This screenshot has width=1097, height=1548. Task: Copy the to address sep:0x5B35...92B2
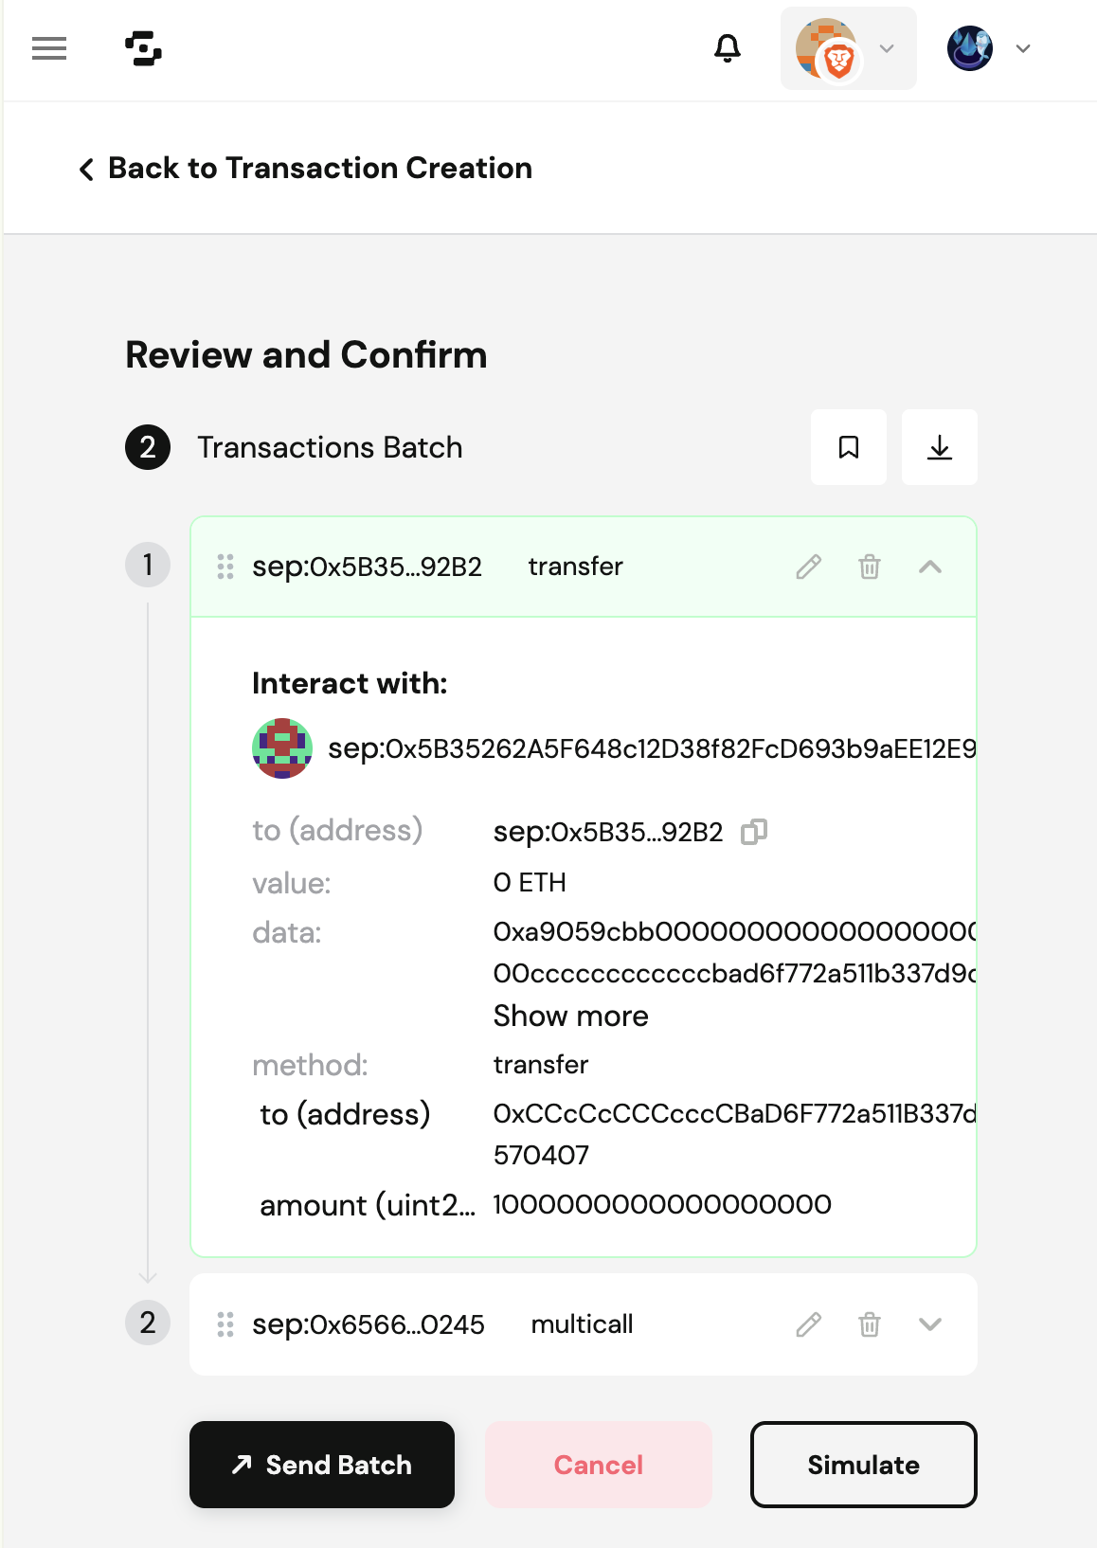[x=754, y=832]
